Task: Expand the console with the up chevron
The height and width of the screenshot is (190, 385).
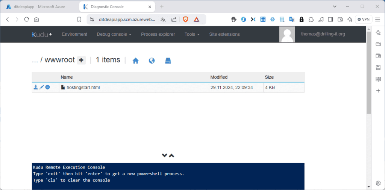Action: point(171,155)
